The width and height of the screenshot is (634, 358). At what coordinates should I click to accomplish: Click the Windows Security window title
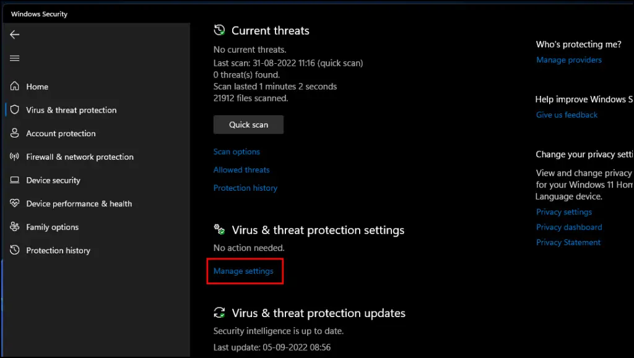(39, 14)
